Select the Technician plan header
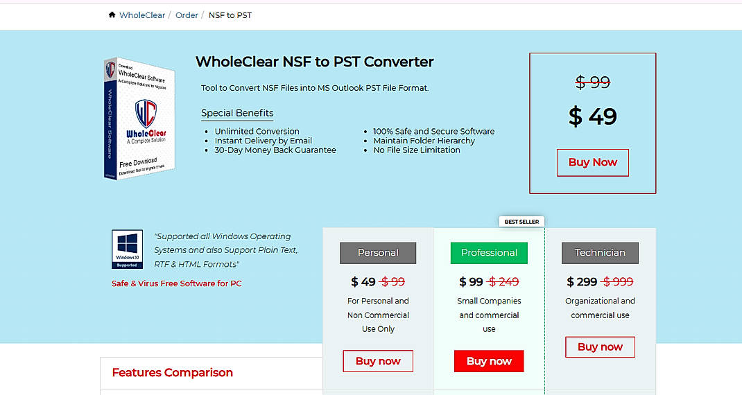The height and width of the screenshot is (395, 742). point(600,253)
